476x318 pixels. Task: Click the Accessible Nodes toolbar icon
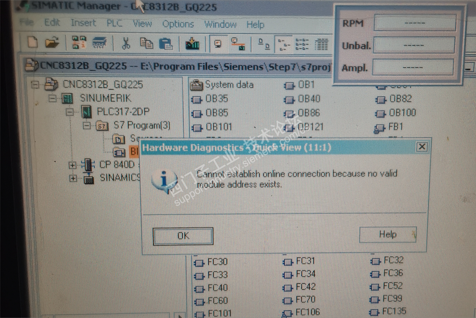click(x=79, y=43)
